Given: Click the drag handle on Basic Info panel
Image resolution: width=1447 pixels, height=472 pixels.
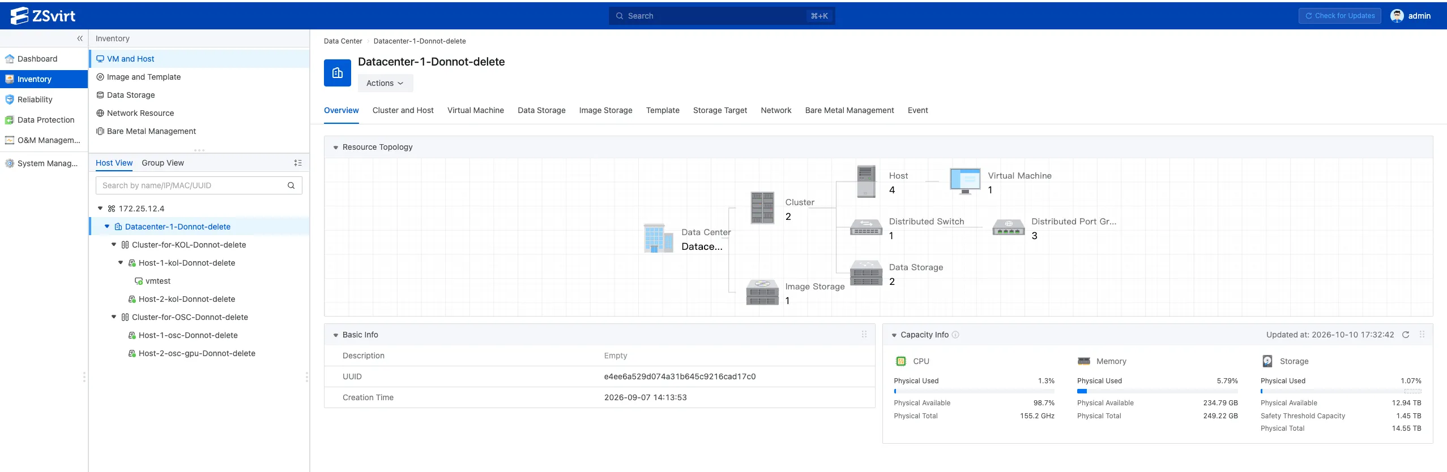Looking at the screenshot, I should coord(864,335).
